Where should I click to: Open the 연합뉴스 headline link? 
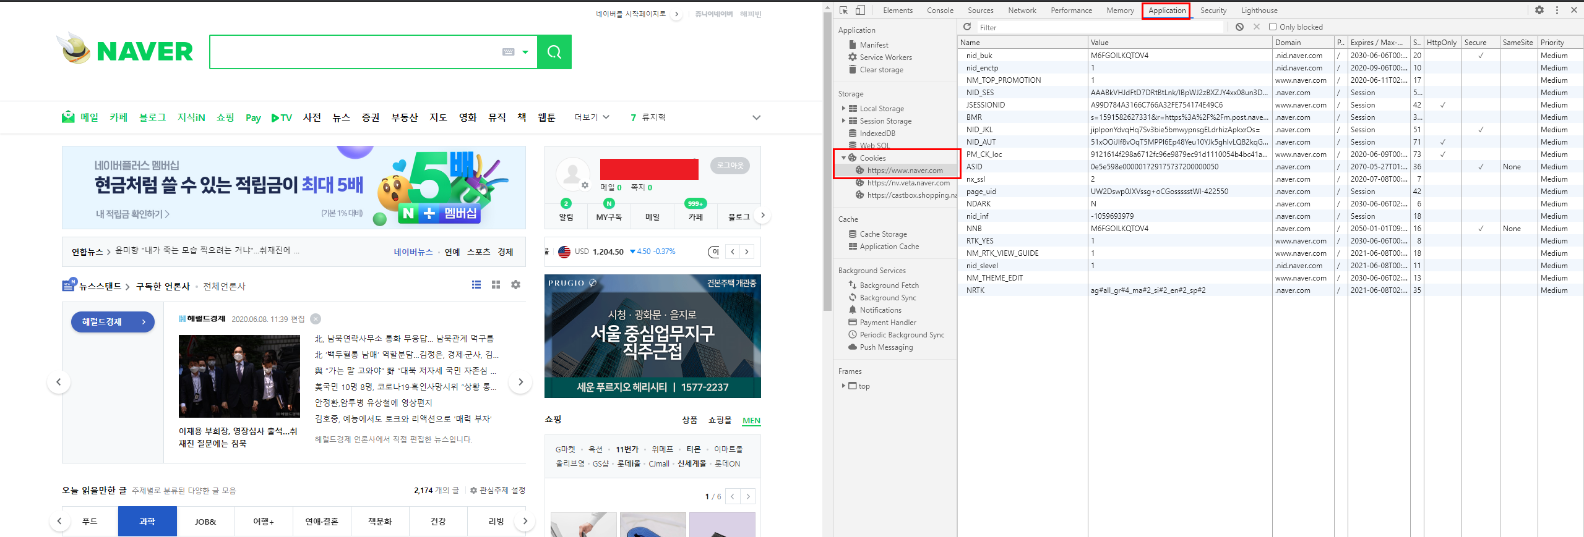pos(207,250)
